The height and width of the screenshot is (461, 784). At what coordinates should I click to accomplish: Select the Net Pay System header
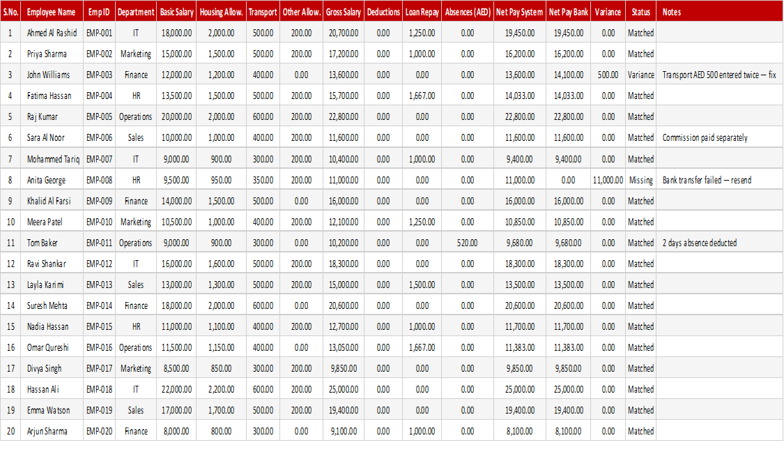point(519,12)
